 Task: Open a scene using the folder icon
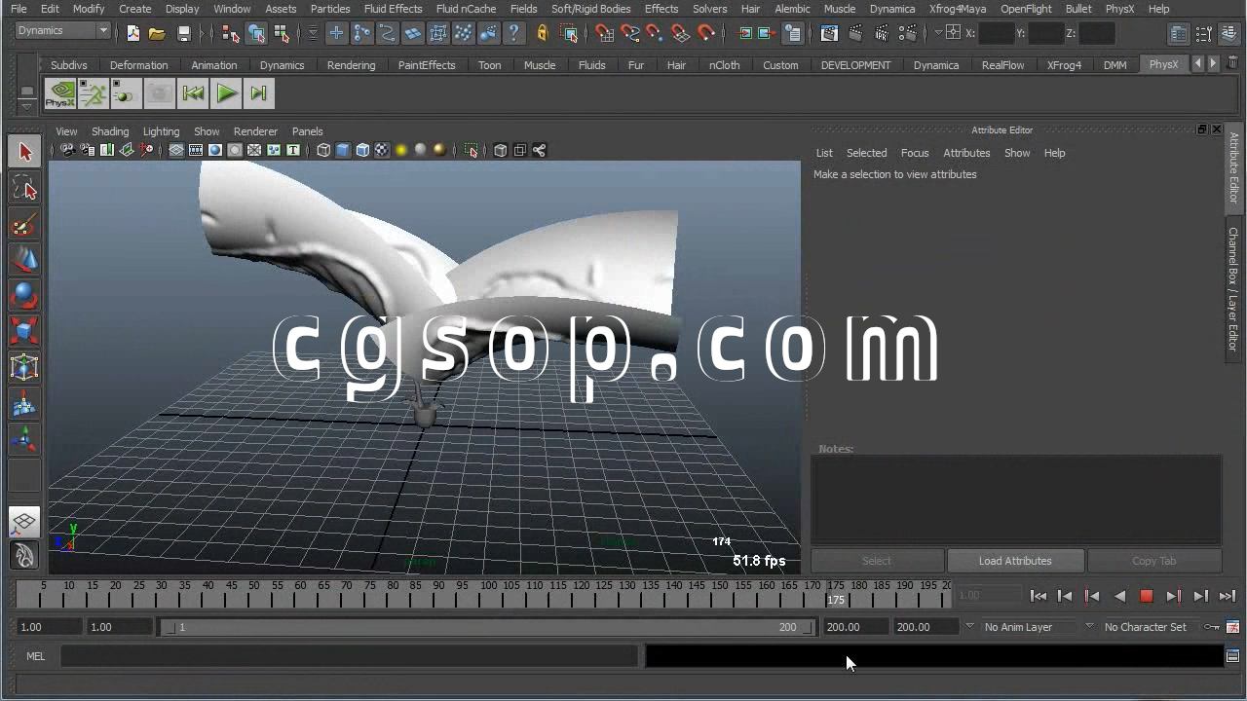[x=157, y=33]
